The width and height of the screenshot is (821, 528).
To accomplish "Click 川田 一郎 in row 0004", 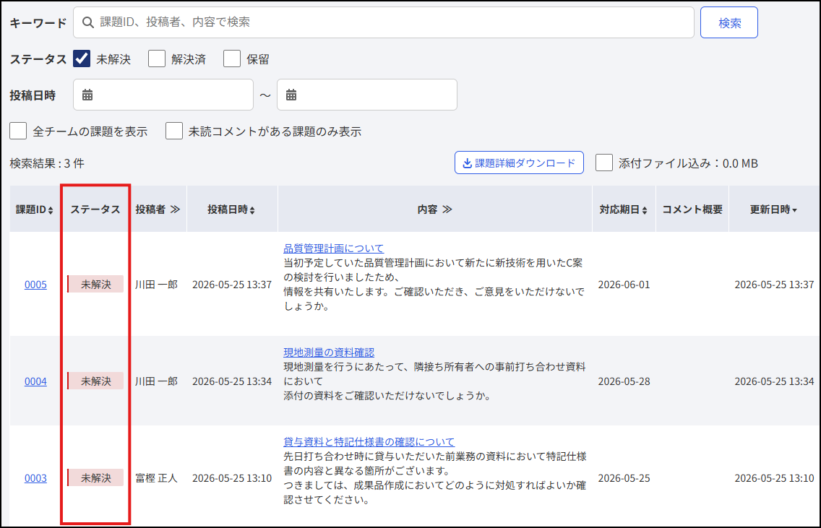I will tap(157, 381).
